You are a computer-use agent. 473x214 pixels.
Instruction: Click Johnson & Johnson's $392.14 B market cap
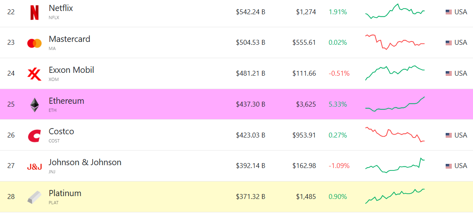(x=250, y=166)
